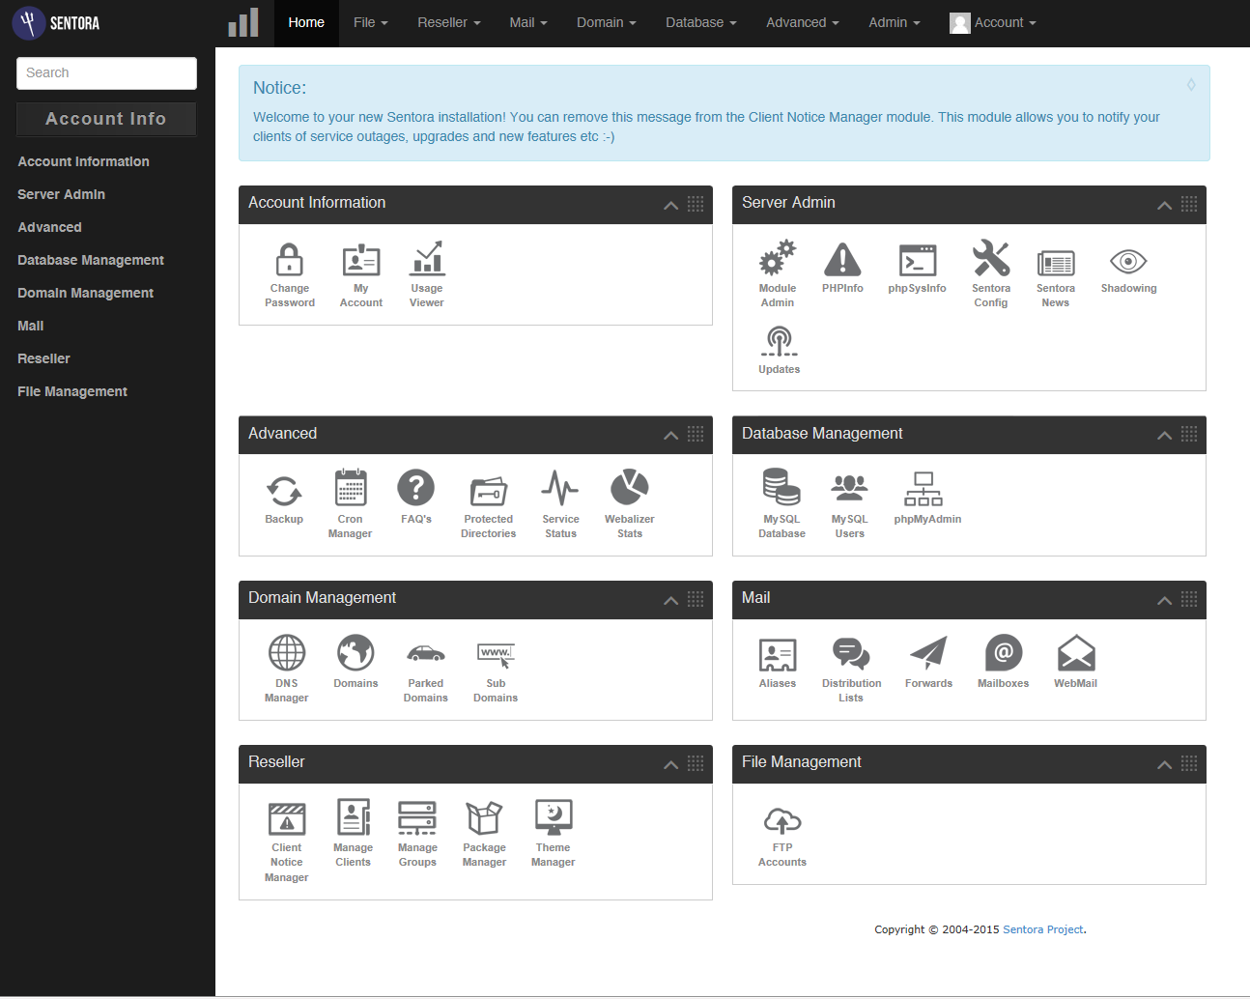The height and width of the screenshot is (999, 1250).
Task: Collapse the Server Admin panel
Action: pos(1164,205)
